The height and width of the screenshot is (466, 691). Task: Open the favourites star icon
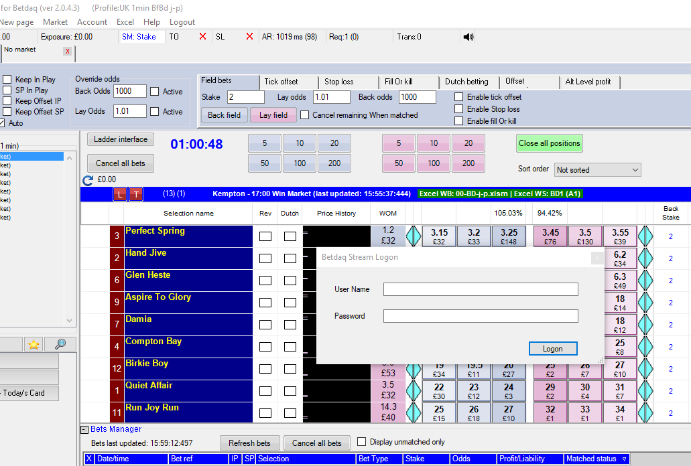click(x=34, y=344)
